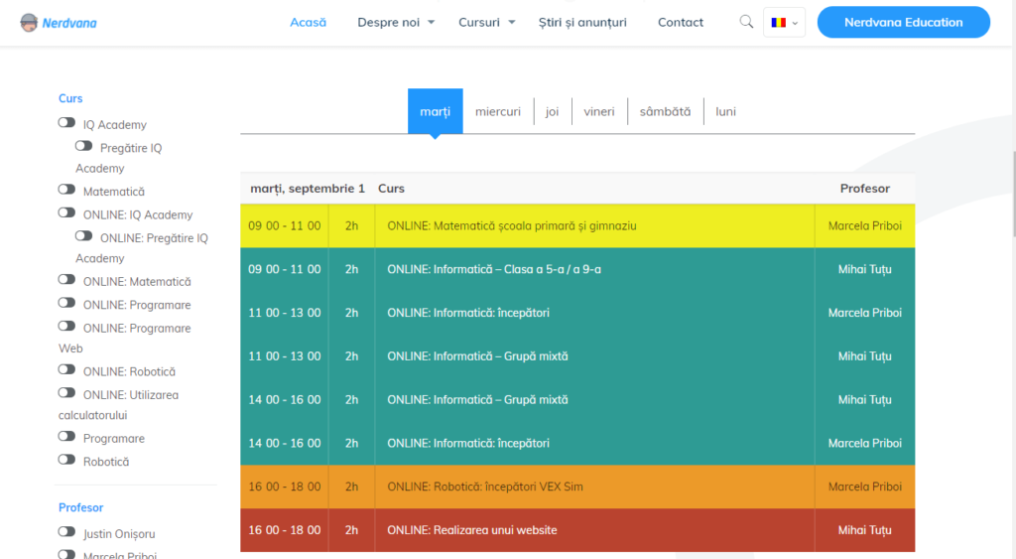This screenshot has height=559, width=1016.
Task: Click Marcela Priboi in the yellow row
Action: pos(865,225)
